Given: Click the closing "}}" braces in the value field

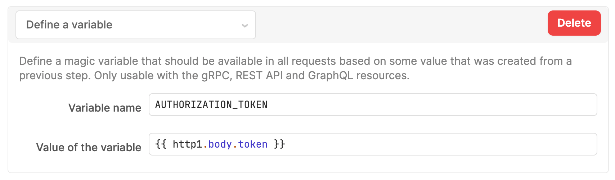Looking at the screenshot, I should 279,144.
